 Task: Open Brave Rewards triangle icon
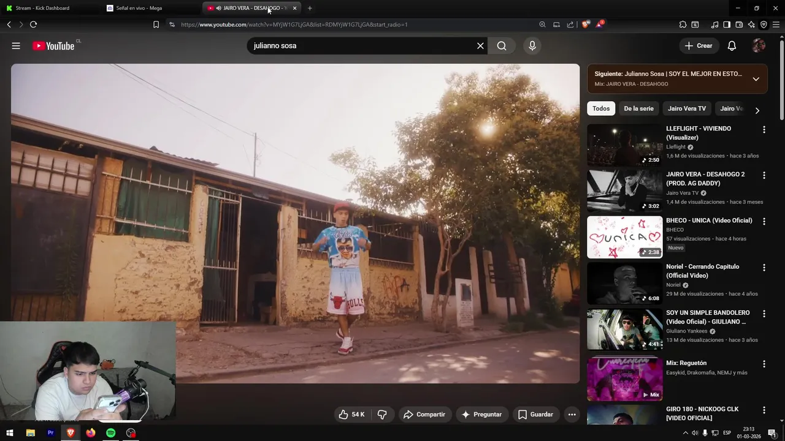[x=599, y=24]
